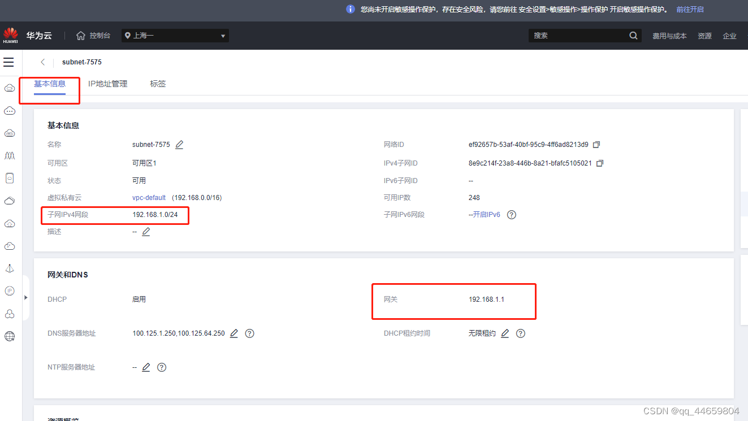Click DNS value 100.125.1.250,100.125.64.250
Viewport: 748px width, 421px height.
pos(179,333)
